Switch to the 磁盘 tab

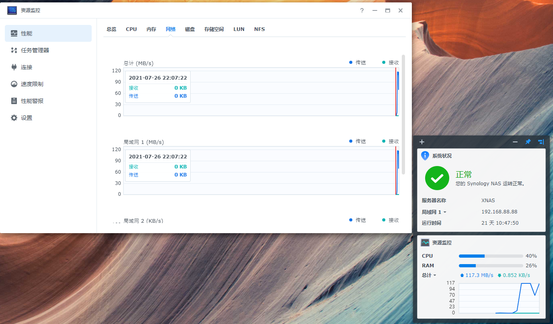[x=190, y=29]
